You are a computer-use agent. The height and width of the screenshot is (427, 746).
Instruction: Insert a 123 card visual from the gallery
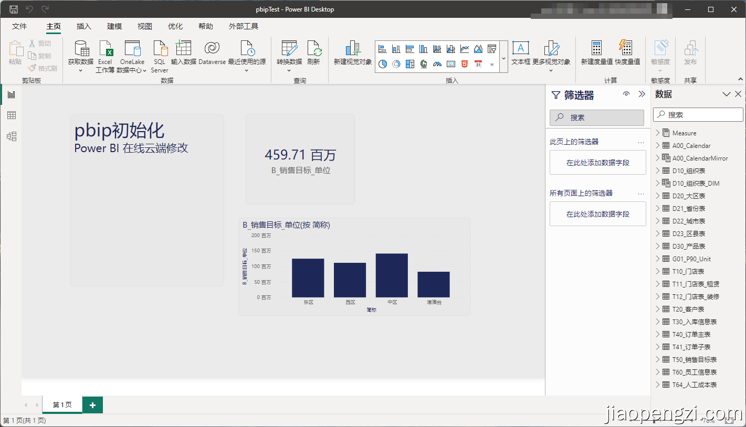451,64
